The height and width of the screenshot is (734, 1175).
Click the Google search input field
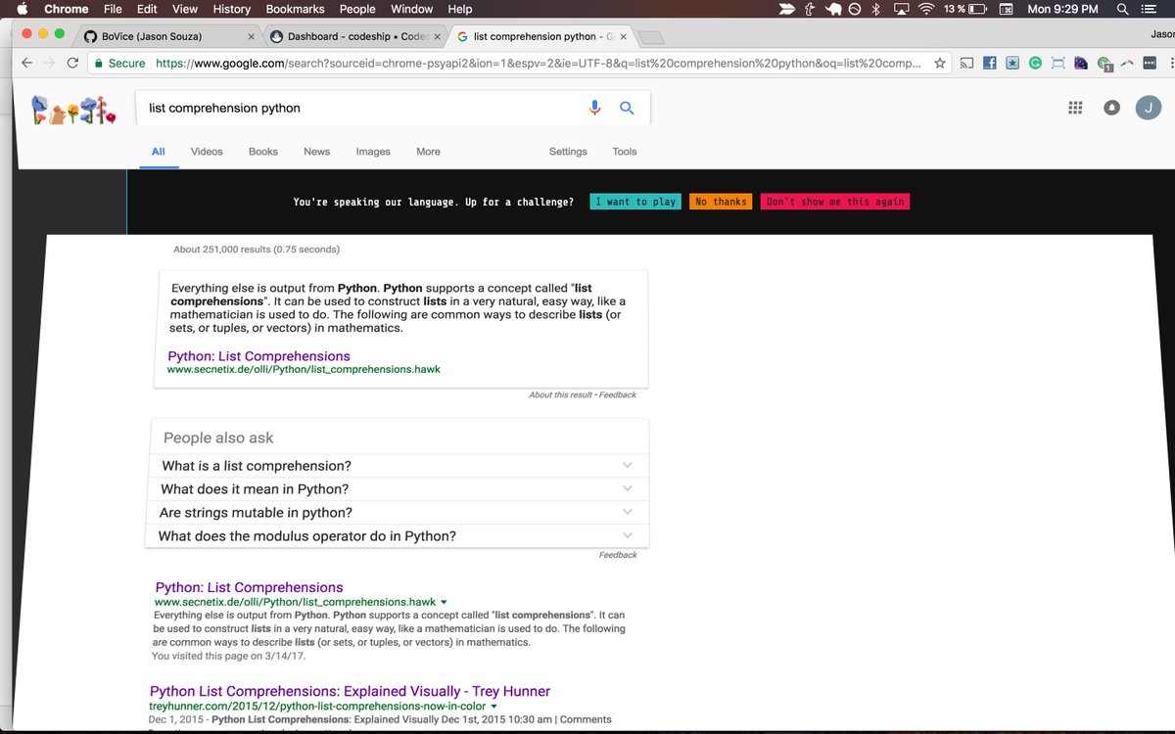tap(362, 108)
